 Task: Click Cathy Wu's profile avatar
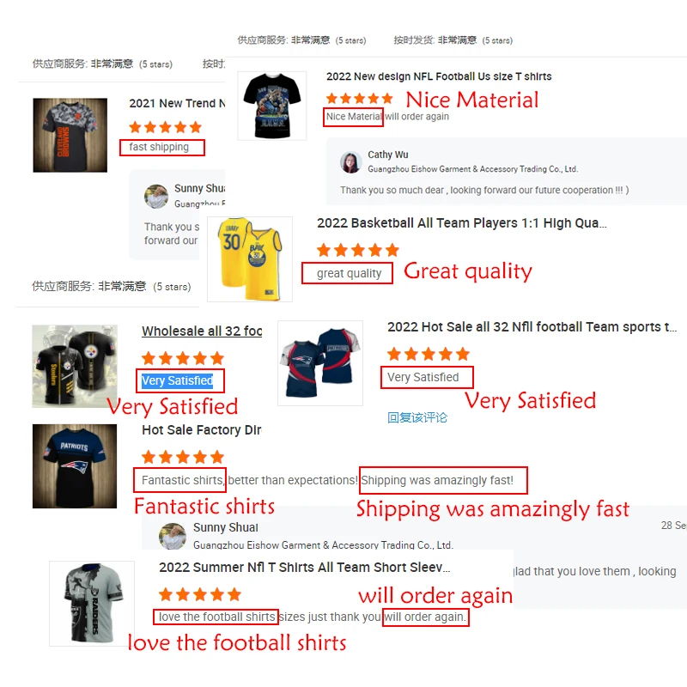[350, 162]
